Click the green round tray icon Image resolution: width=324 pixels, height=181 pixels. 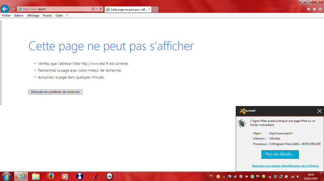point(264,177)
